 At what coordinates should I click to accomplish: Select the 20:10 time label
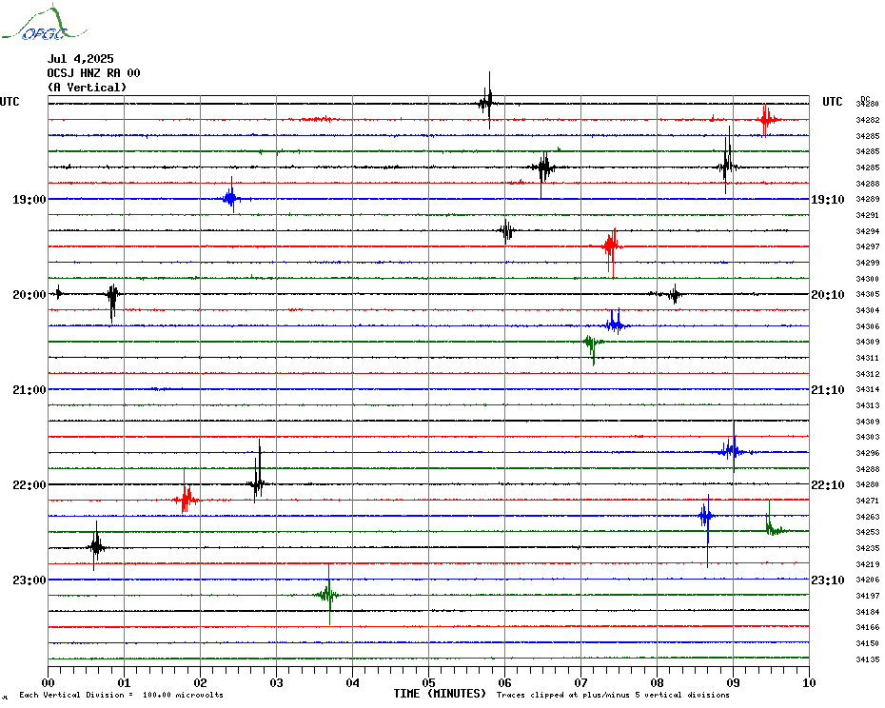[x=828, y=295]
